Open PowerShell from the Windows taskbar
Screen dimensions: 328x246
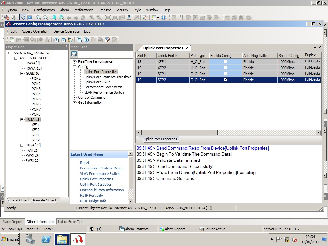(x=46, y=239)
